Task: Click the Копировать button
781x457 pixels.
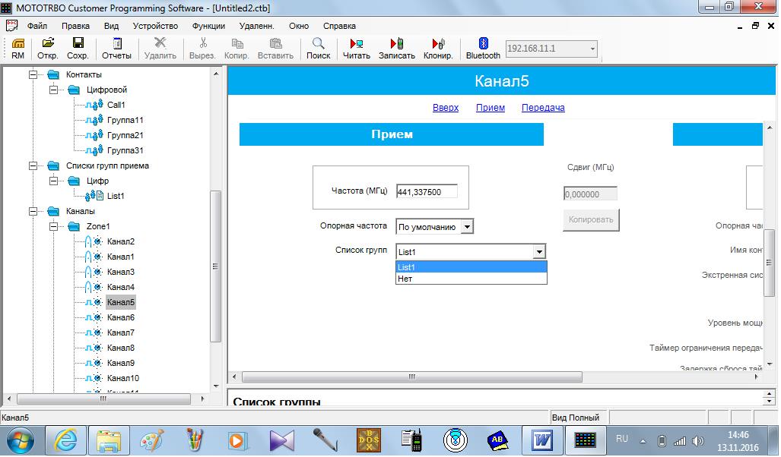Action: (591, 220)
